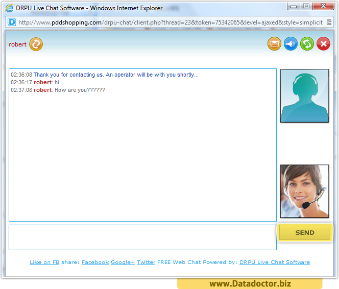Screen dimensions: 339x289
Task: Click the blue D site icon in the address bar
Action: tap(12, 22)
